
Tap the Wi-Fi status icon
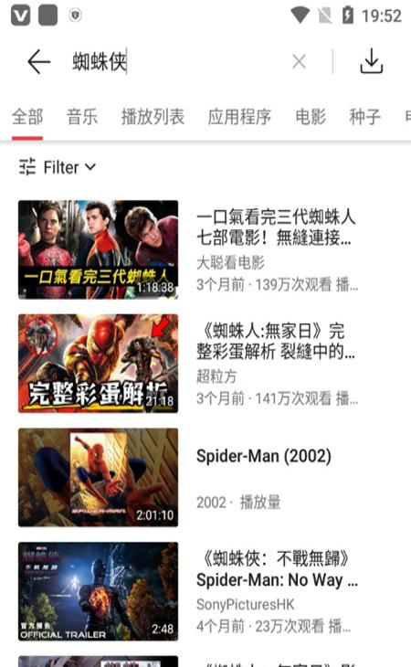pyautogui.click(x=300, y=16)
